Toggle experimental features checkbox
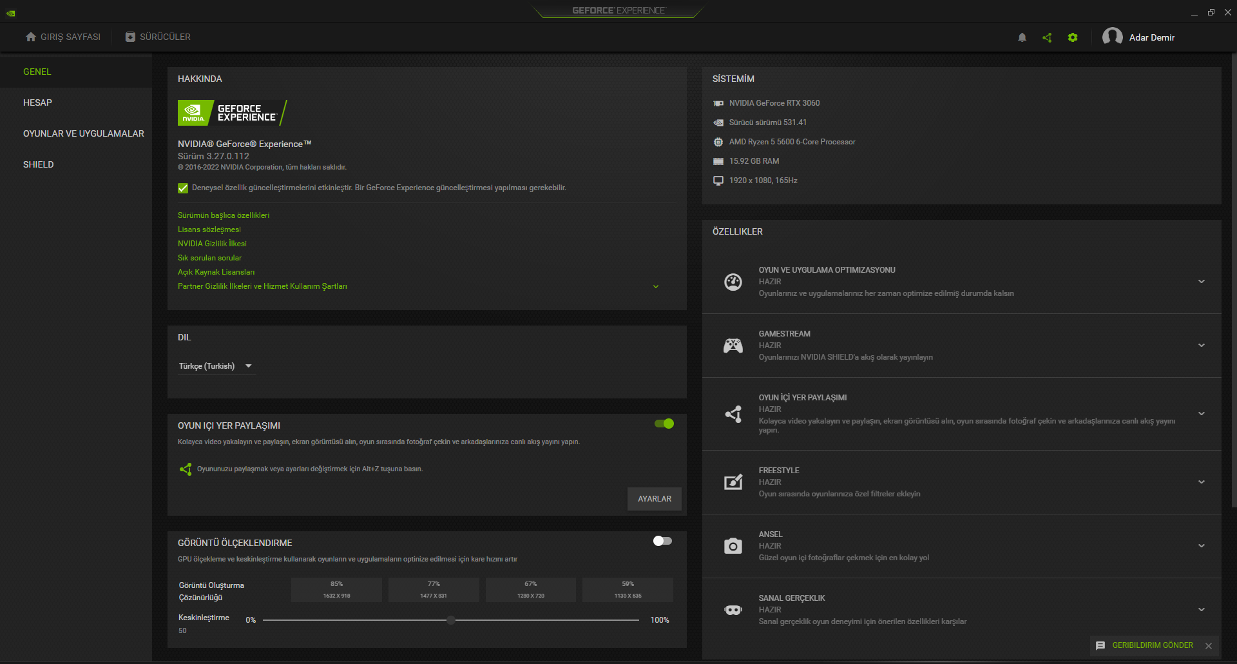Image resolution: width=1237 pixels, height=664 pixels. pyautogui.click(x=183, y=188)
